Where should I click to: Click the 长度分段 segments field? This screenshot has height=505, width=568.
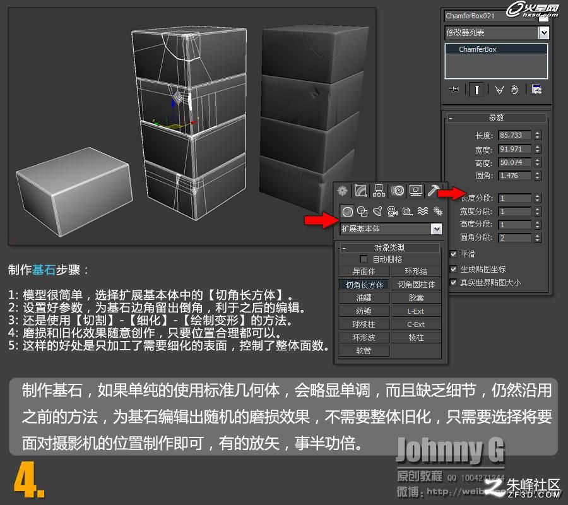tap(514, 198)
